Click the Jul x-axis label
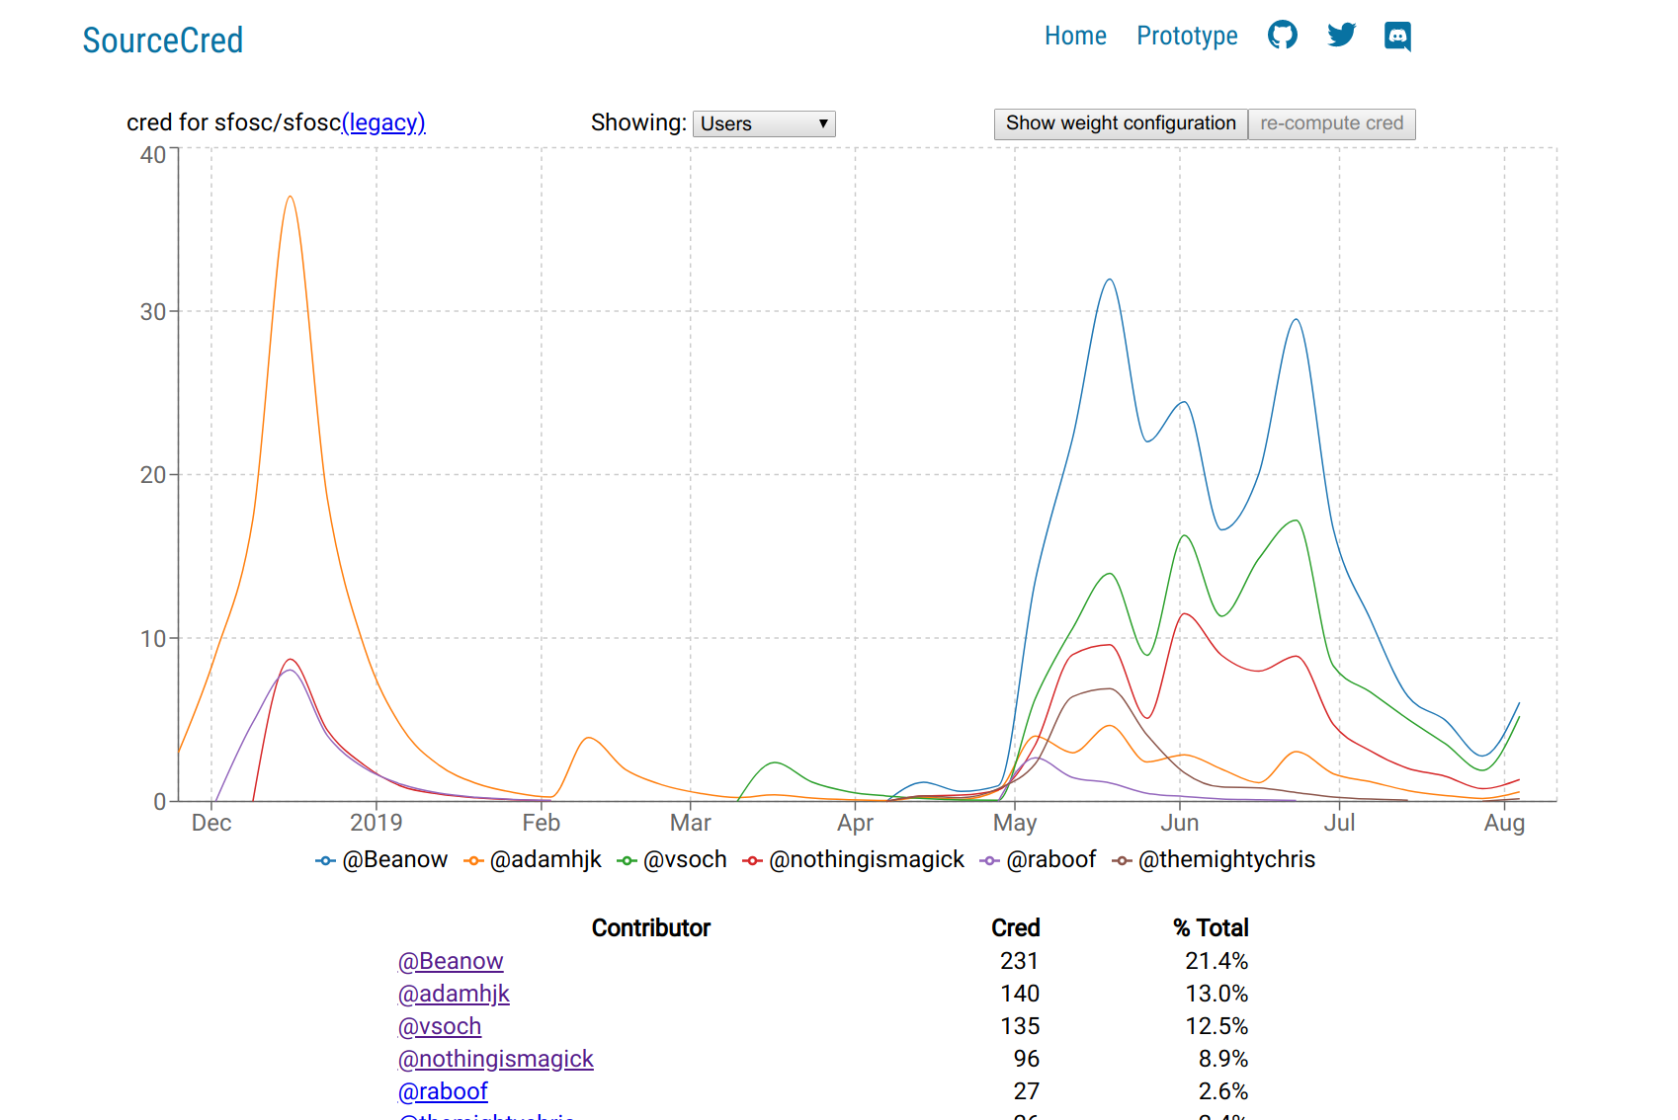The width and height of the screenshot is (1678, 1120). (x=1339, y=823)
